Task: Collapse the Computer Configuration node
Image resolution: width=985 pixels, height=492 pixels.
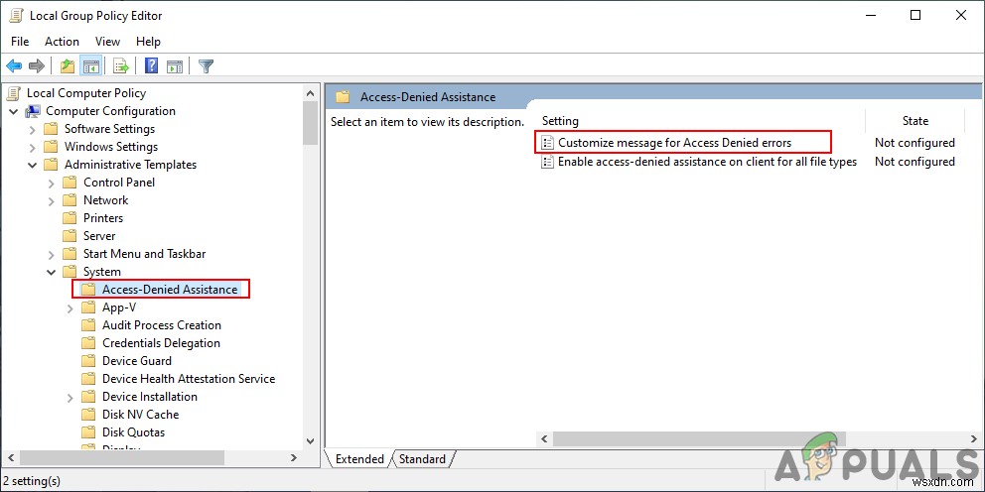Action: pyautogui.click(x=14, y=111)
